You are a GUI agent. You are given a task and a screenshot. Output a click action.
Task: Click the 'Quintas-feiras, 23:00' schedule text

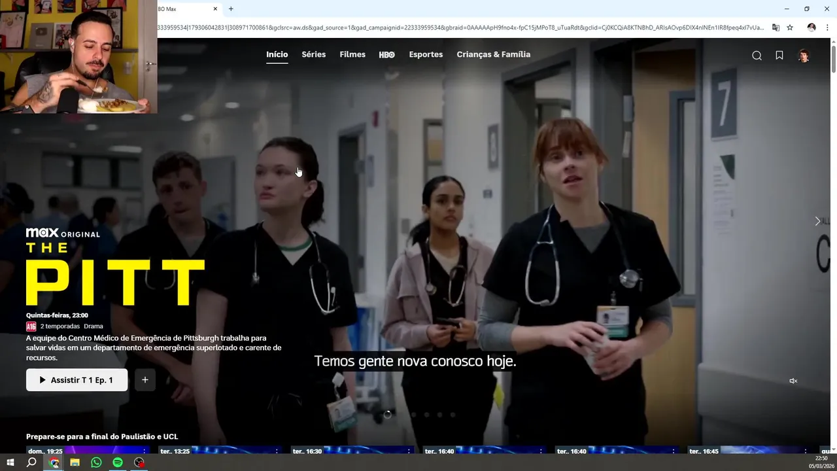[57, 315]
